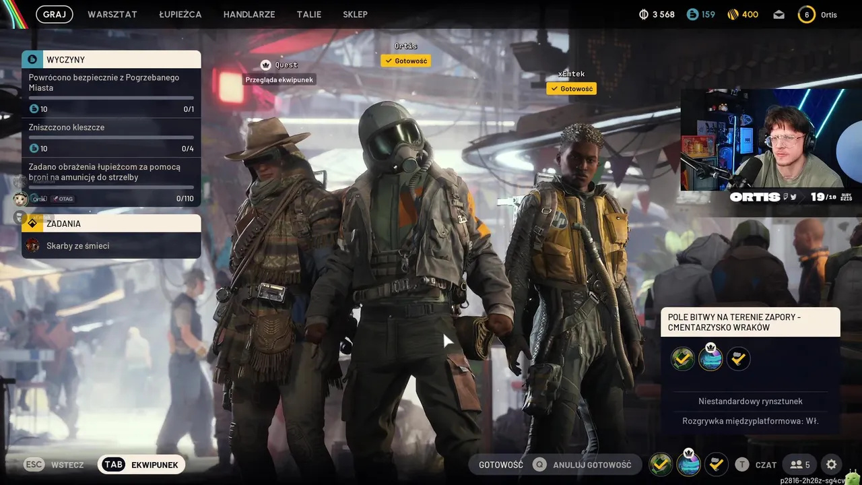Image resolution: width=862 pixels, height=485 pixels.
Task: Click the GOTOWOŚĆ label in bottom bar
Action: pyautogui.click(x=501, y=465)
